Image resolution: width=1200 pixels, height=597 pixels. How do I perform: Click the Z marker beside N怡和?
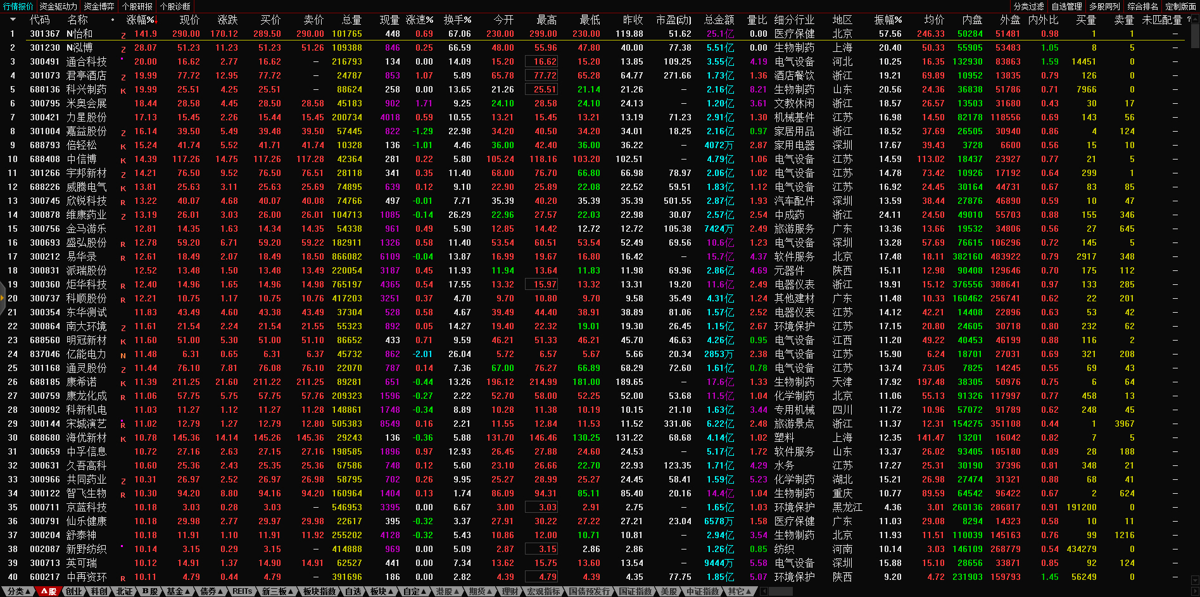click(123, 35)
